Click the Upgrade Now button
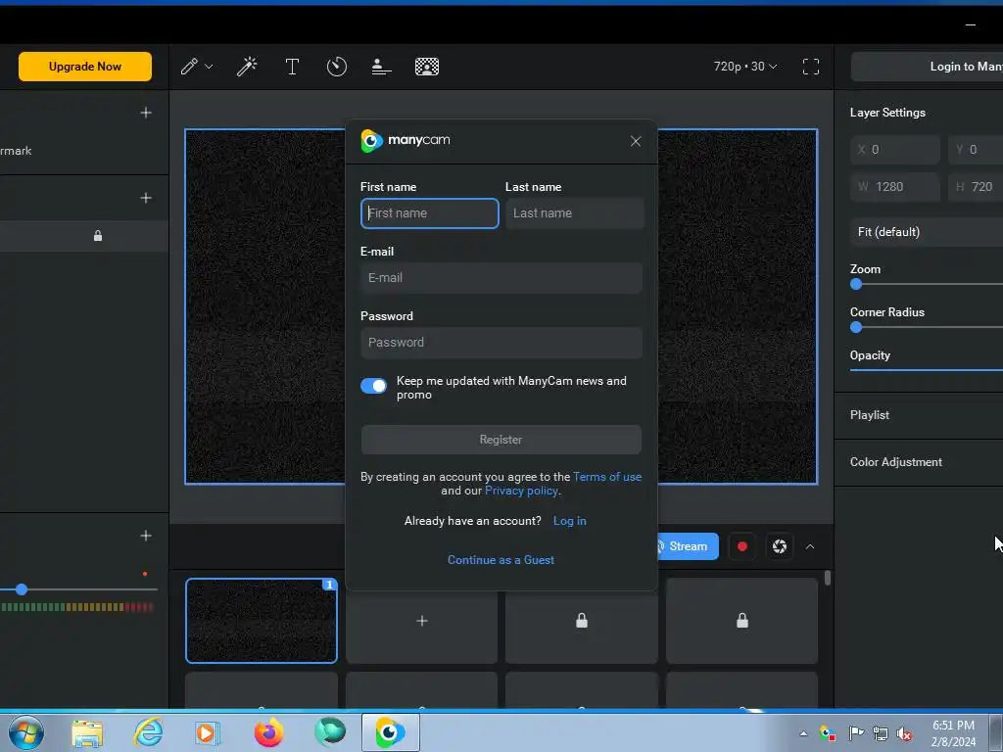Viewport: 1003px width, 752px height. [x=85, y=67]
